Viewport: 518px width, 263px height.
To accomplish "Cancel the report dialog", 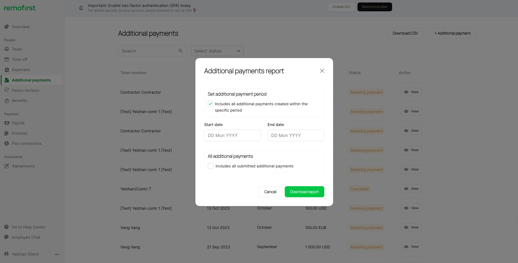I will pos(270,192).
